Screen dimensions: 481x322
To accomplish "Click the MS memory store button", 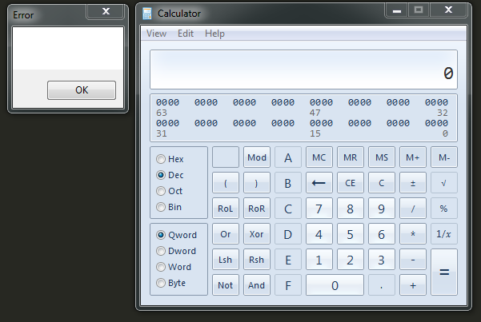I will point(382,157).
